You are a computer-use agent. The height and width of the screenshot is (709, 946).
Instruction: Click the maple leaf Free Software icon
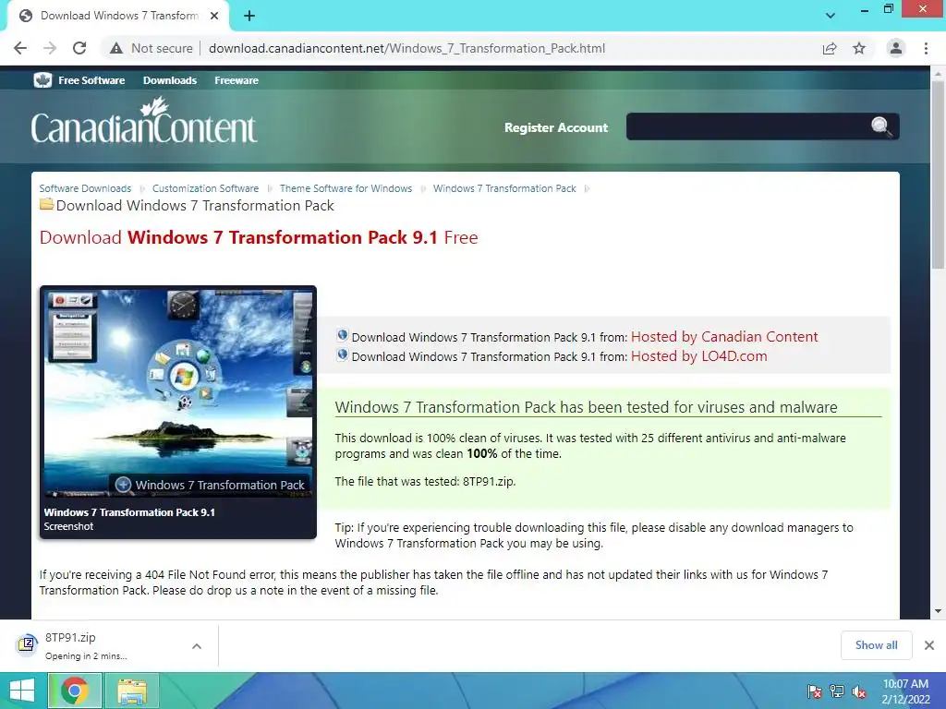pos(42,80)
